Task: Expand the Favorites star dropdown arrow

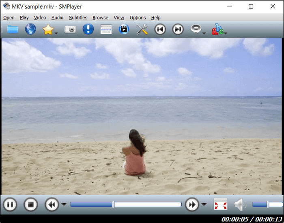Action: pos(56,33)
